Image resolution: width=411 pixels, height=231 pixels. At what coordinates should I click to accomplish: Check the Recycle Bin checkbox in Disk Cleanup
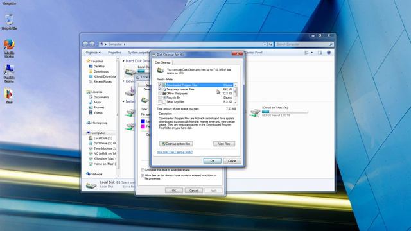coord(160,98)
